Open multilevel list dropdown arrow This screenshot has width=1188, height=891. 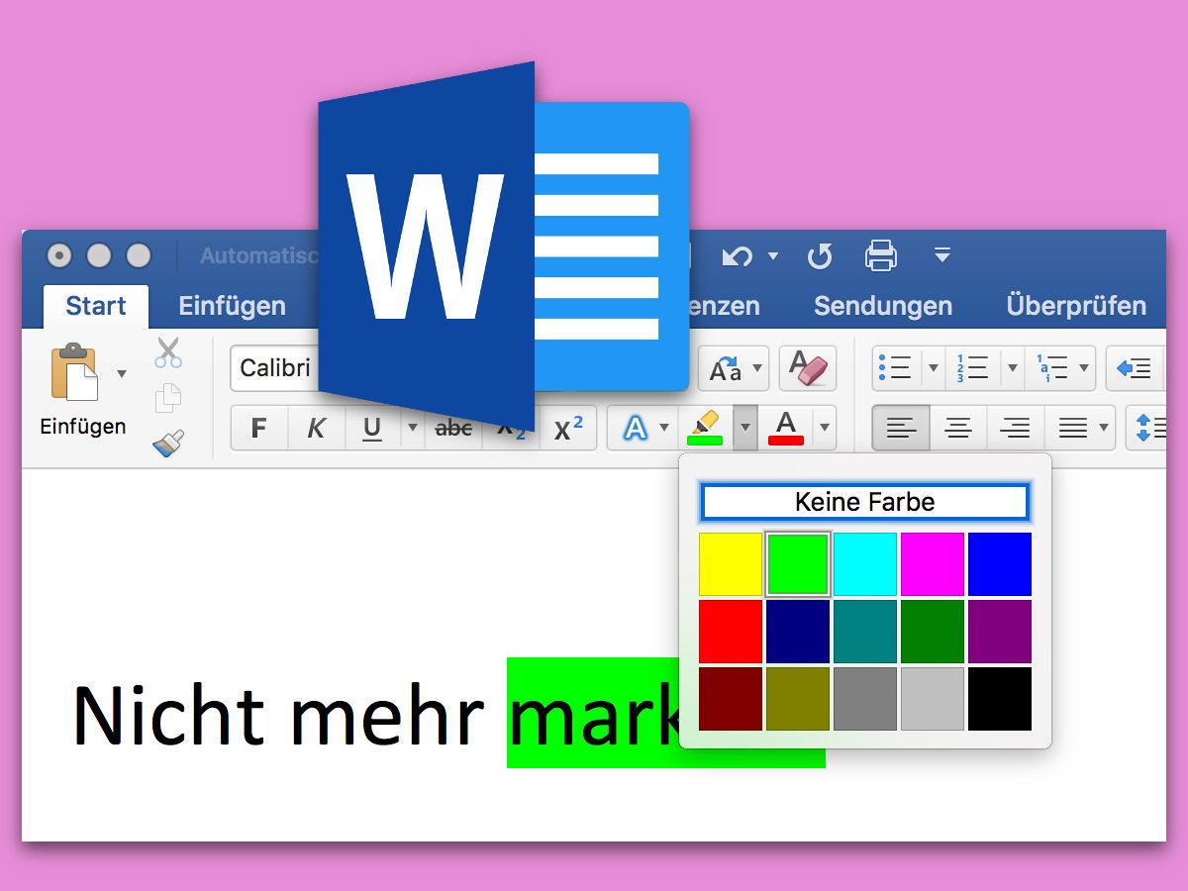[1084, 368]
